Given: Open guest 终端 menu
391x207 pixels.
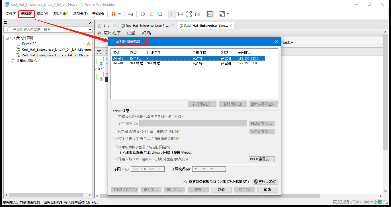Looking at the screenshot, I should point(147,33).
